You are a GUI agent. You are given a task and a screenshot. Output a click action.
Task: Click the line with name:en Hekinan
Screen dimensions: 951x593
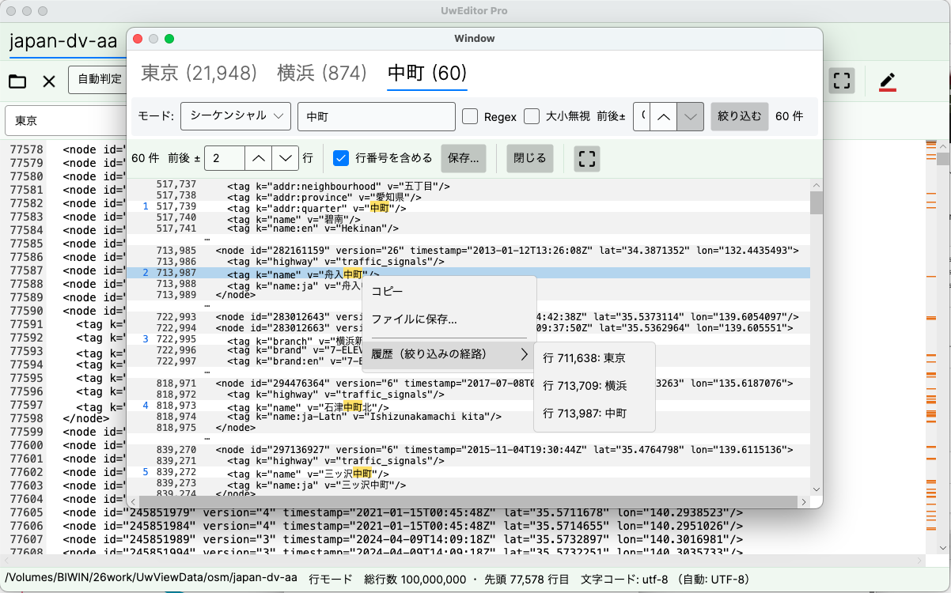(x=468, y=229)
